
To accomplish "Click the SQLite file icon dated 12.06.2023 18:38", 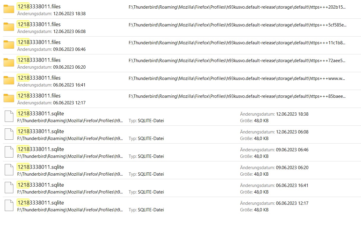I will [x=9, y=117].
